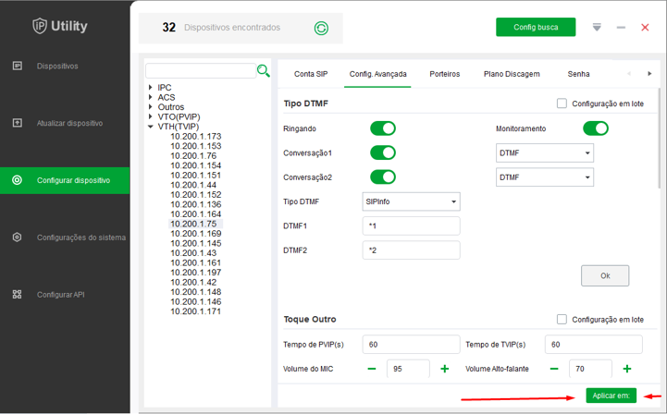The height and width of the screenshot is (414, 667).
Task: Expand the ACS tree node
Action: [151, 97]
